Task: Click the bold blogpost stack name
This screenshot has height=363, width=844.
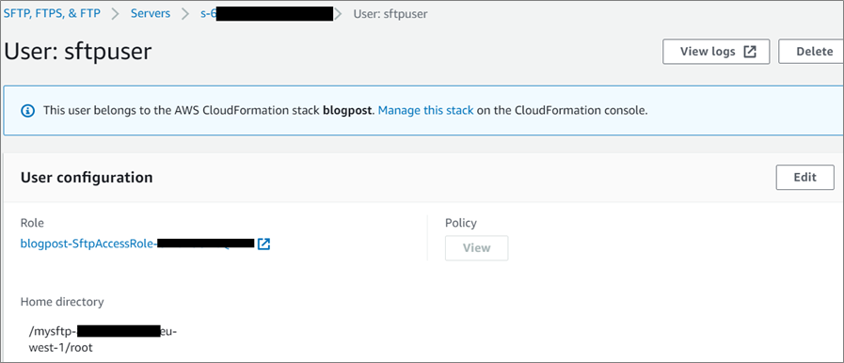Action: pyautogui.click(x=348, y=111)
